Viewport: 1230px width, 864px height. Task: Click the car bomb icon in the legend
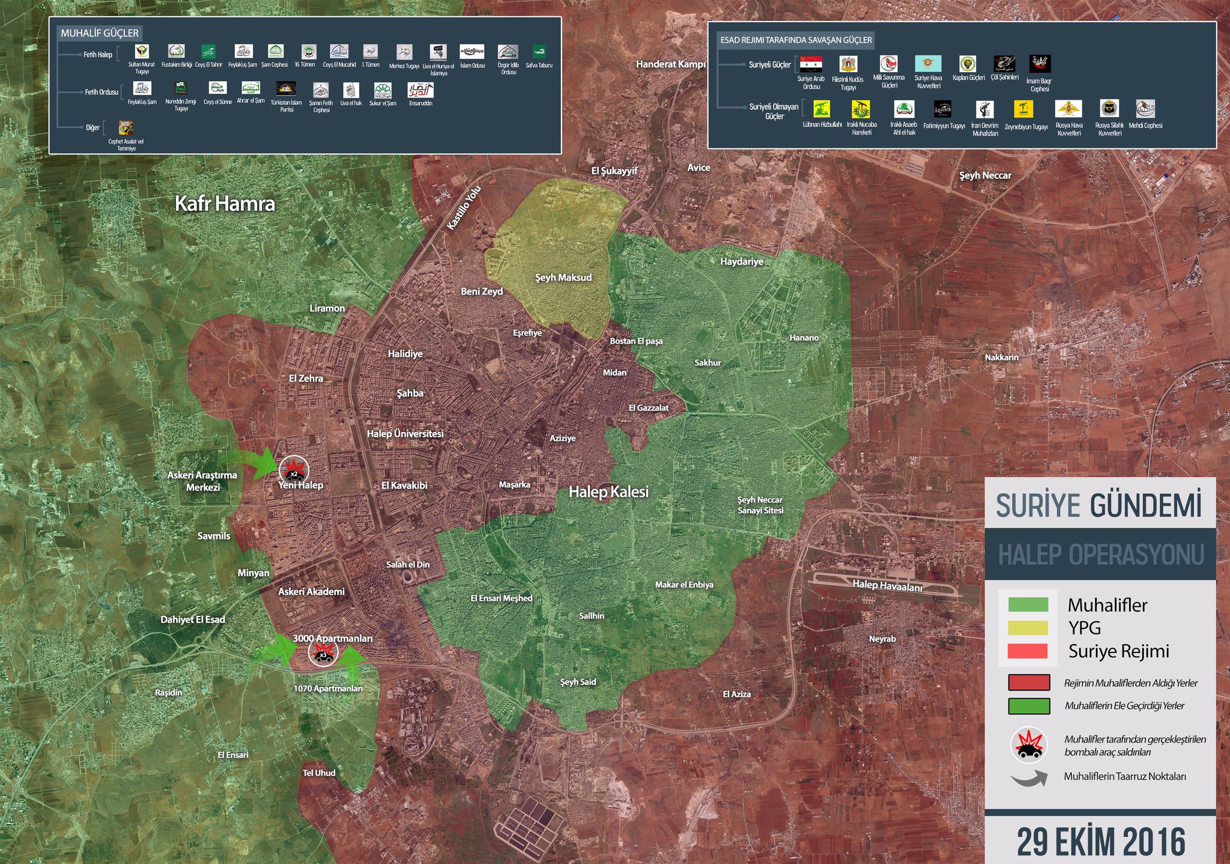1029,745
